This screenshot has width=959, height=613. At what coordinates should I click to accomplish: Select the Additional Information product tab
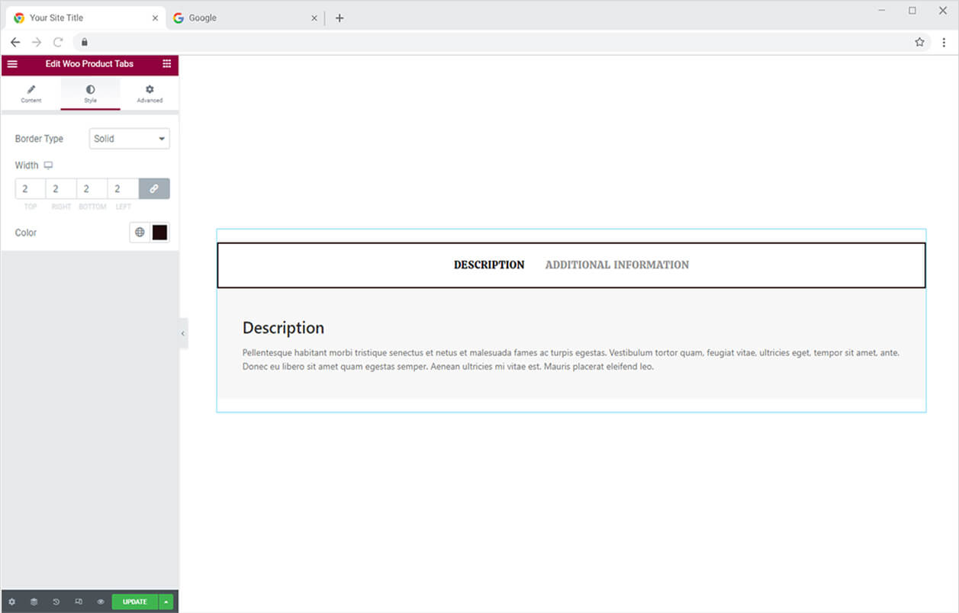(616, 265)
